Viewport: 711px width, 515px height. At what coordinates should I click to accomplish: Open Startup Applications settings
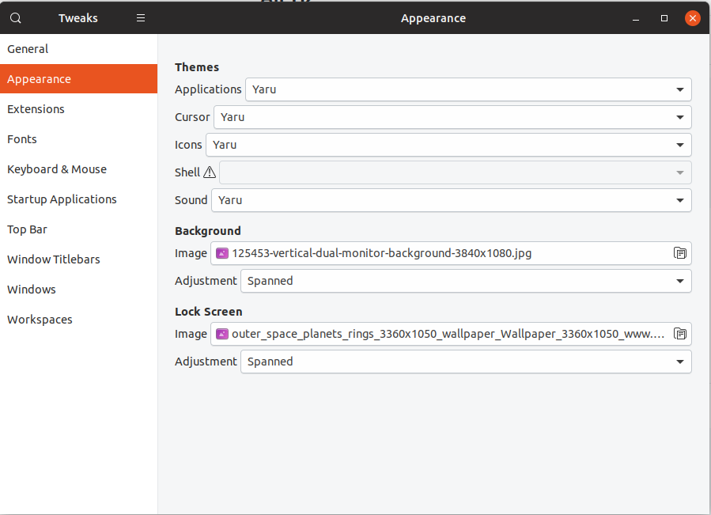[62, 199]
